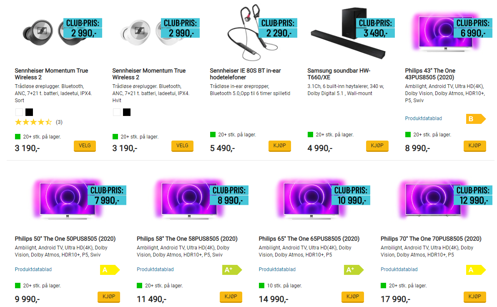Click the B energy label on Philips 43"
Screen dimensions: 497x307
click(475, 119)
